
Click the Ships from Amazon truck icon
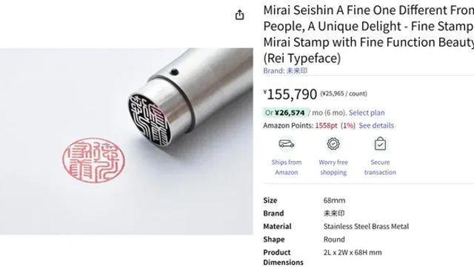(x=287, y=144)
